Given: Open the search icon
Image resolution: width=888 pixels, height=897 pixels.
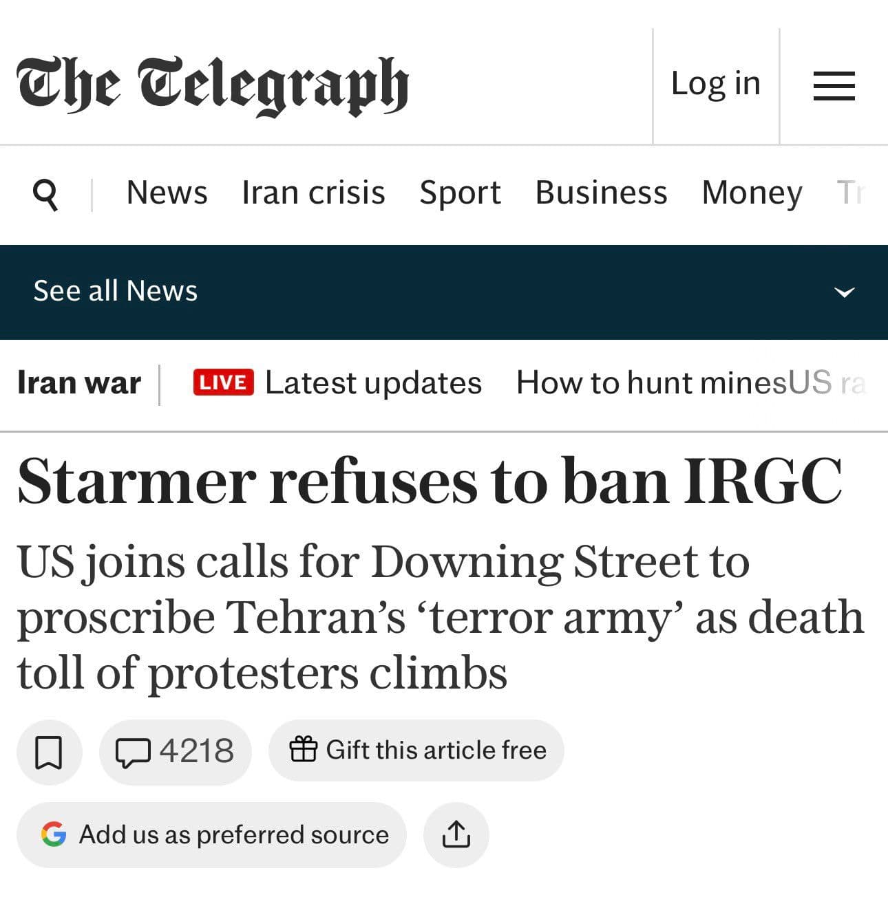Looking at the screenshot, I should pos(45,193).
